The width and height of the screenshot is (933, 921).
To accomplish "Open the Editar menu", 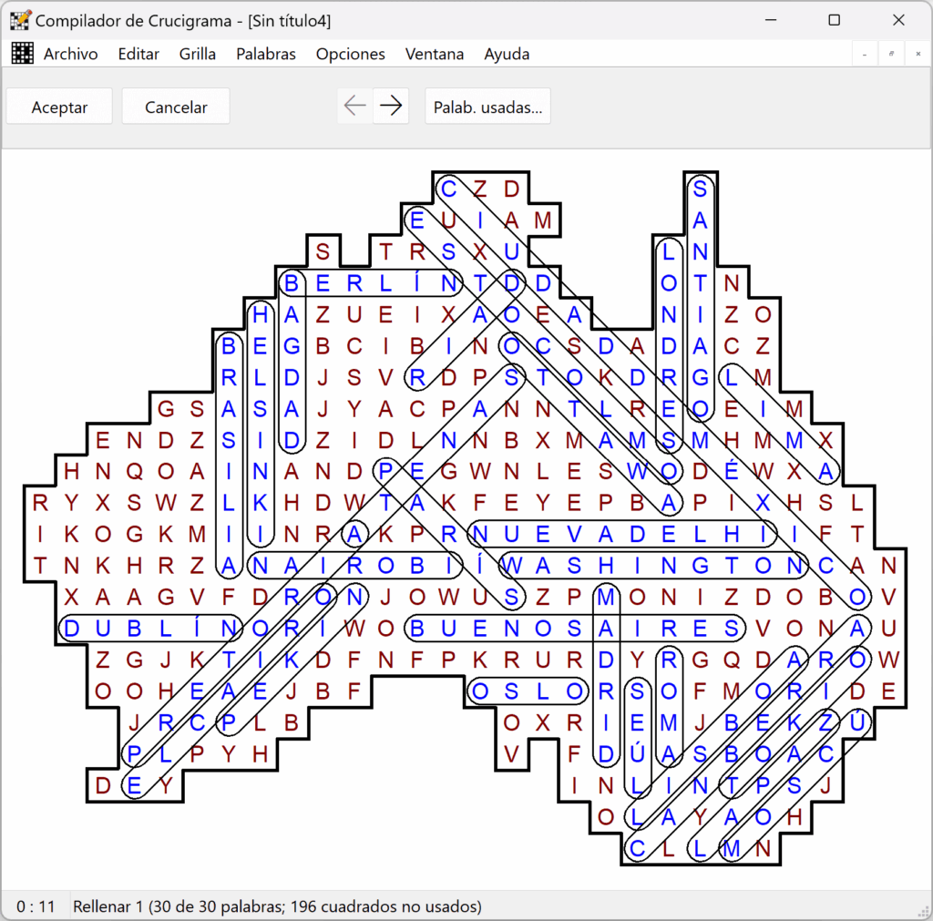I will 138,54.
